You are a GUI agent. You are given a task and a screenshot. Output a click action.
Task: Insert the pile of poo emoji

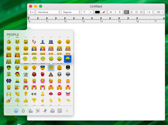[x=51, y=74]
